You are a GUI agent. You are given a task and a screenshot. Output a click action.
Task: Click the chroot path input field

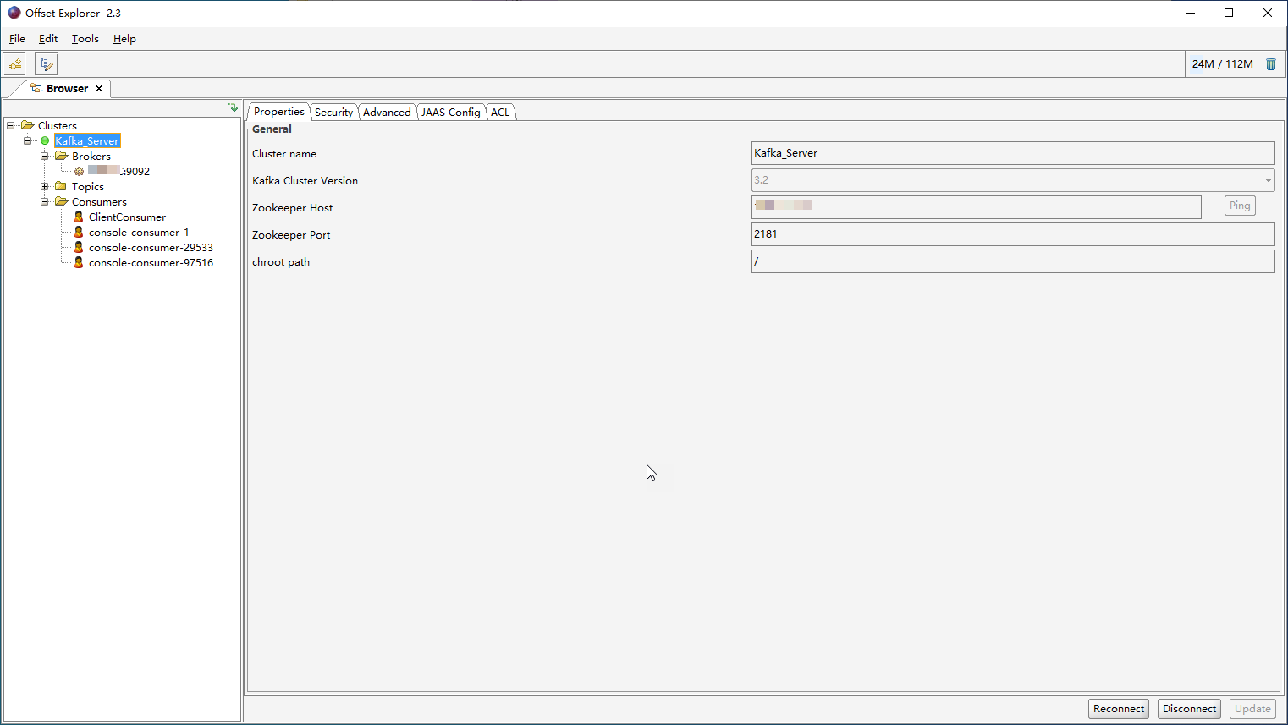pyautogui.click(x=1013, y=261)
